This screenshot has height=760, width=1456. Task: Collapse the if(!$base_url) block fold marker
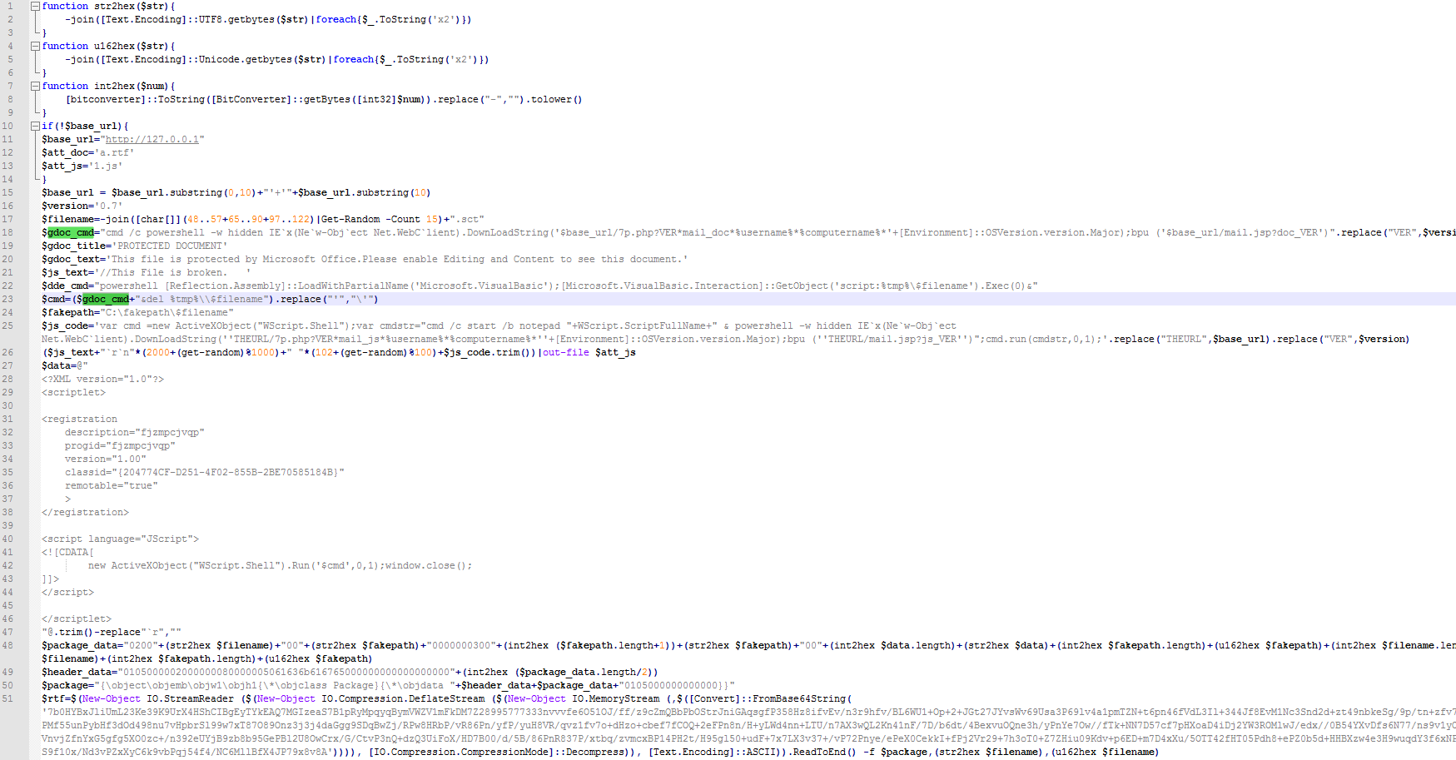point(35,126)
